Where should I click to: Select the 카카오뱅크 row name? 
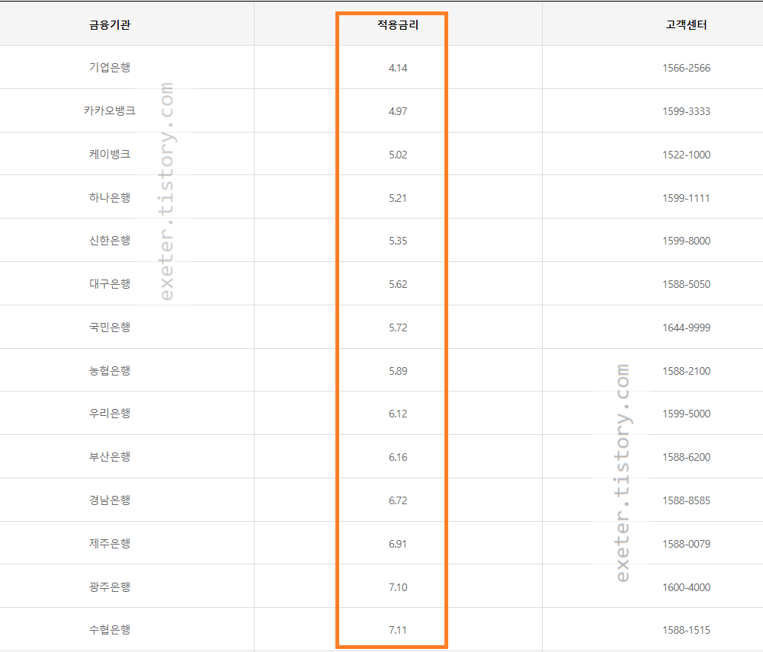tap(110, 111)
